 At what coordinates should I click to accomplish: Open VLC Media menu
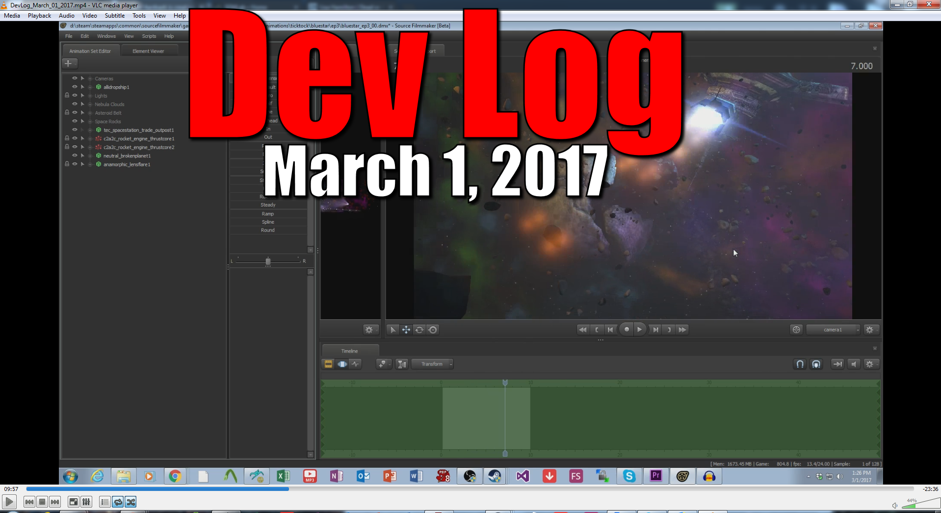point(12,16)
